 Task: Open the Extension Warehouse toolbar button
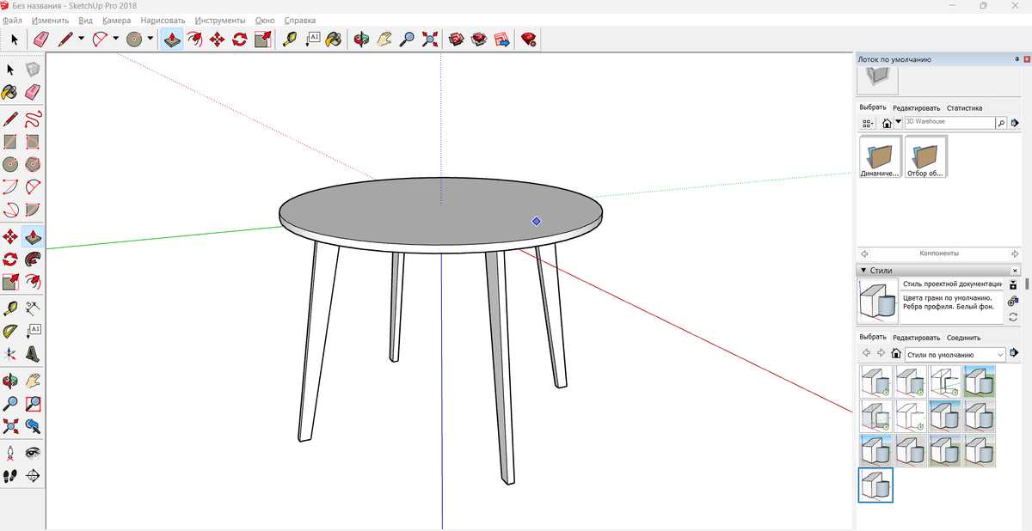point(479,39)
